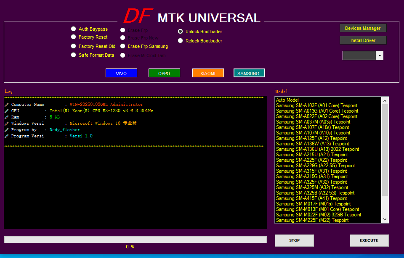This screenshot has height=258, width=404.
Task: Open the blue VIVO brand tab
Action: click(x=121, y=73)
